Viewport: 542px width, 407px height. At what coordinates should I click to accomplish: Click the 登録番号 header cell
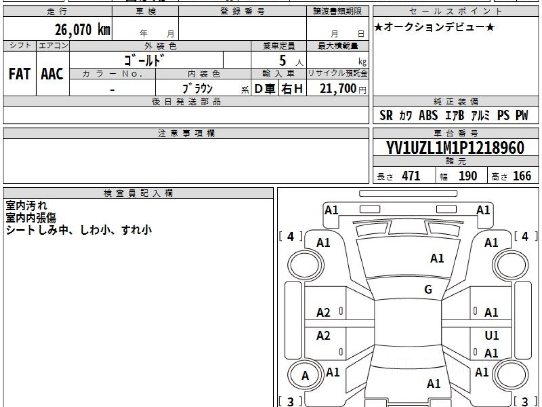pyautogui.click(x=243, y=12)
